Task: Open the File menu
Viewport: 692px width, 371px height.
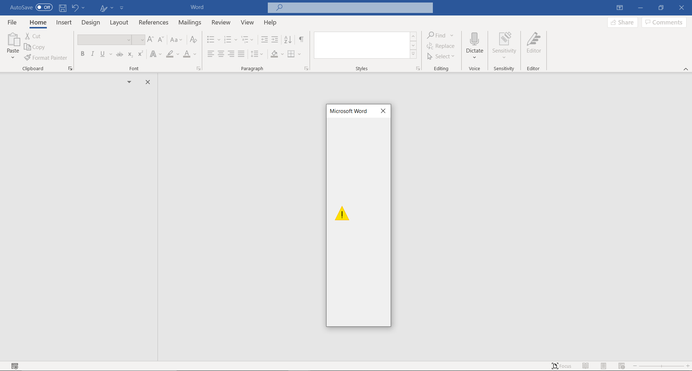Action: coord(12,22)
